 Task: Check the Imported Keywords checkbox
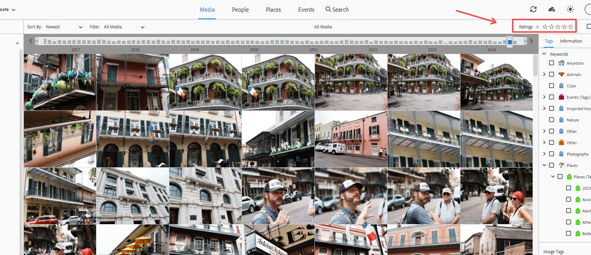tap(552, 108)
